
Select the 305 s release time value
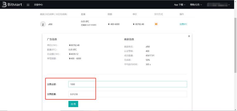148,64
